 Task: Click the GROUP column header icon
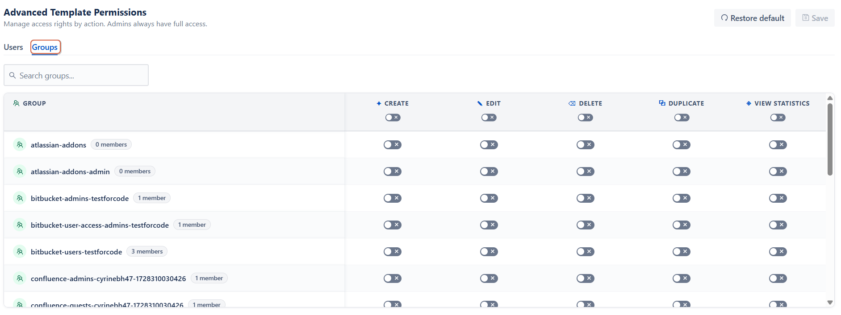[17, 103]
